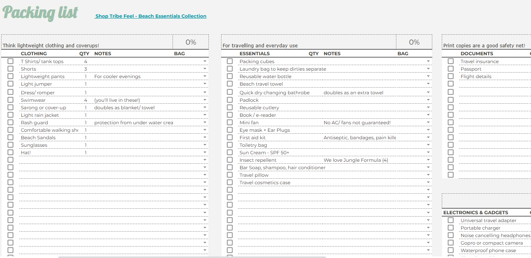The width and height of the screenshot is (531, 258).
Task: Open the BAG dropdown for T Shirts/ tank tops
Action: click(205, 61)
